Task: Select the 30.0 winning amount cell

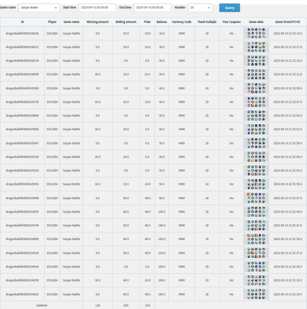Action: 98,74
